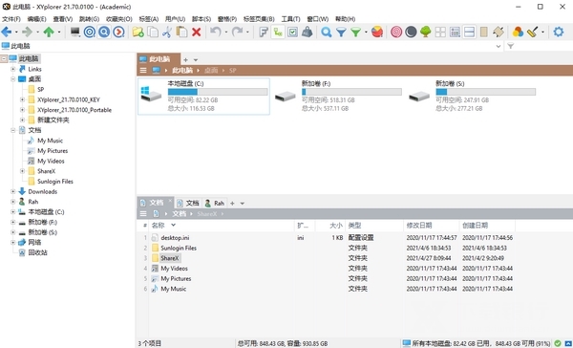This screenshot has width=573, height=348.
Task: Expand Links node in tree
Action: pyautogui.click(x=12, y=69)
